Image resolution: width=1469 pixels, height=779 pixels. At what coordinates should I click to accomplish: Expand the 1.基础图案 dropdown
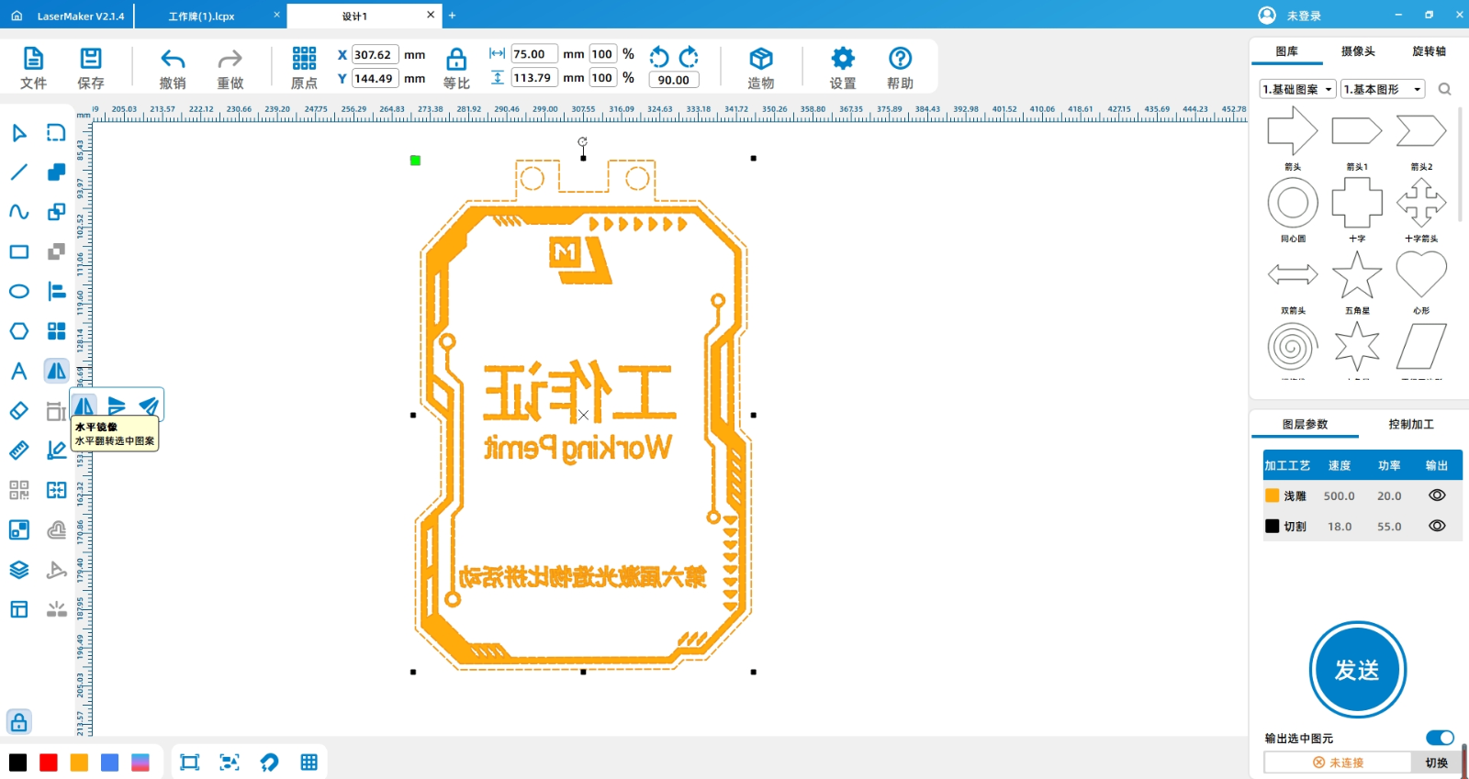point(1297,89)
